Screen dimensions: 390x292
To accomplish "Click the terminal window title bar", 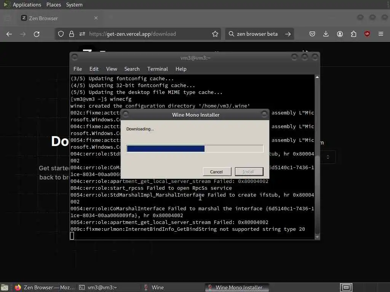I will point(195,58).
